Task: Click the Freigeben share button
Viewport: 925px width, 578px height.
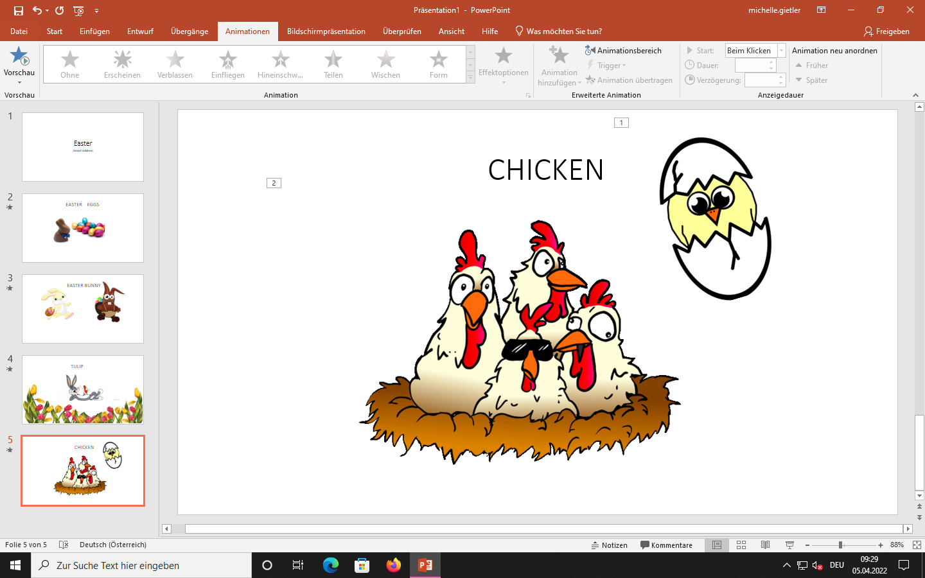Action: click(x=886, y=31)
